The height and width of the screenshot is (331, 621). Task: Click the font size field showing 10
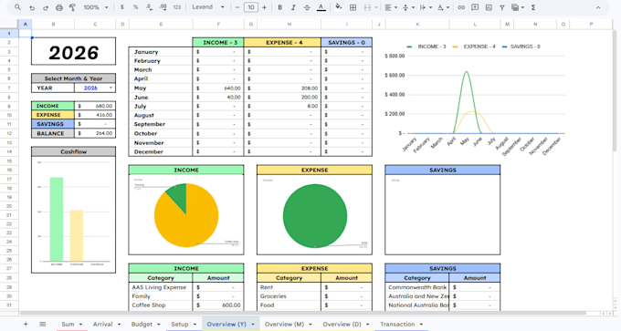251,7
